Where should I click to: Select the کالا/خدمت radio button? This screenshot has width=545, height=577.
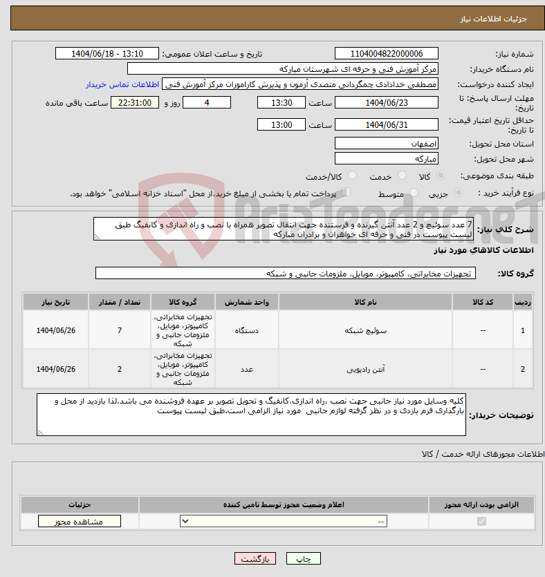pyautogui.click(x=353, y=176)
